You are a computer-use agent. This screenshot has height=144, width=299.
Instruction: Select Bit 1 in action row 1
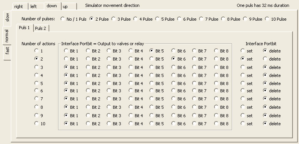[66, 51]
